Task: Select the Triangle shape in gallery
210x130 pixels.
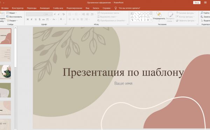Action: click(132, 17)
